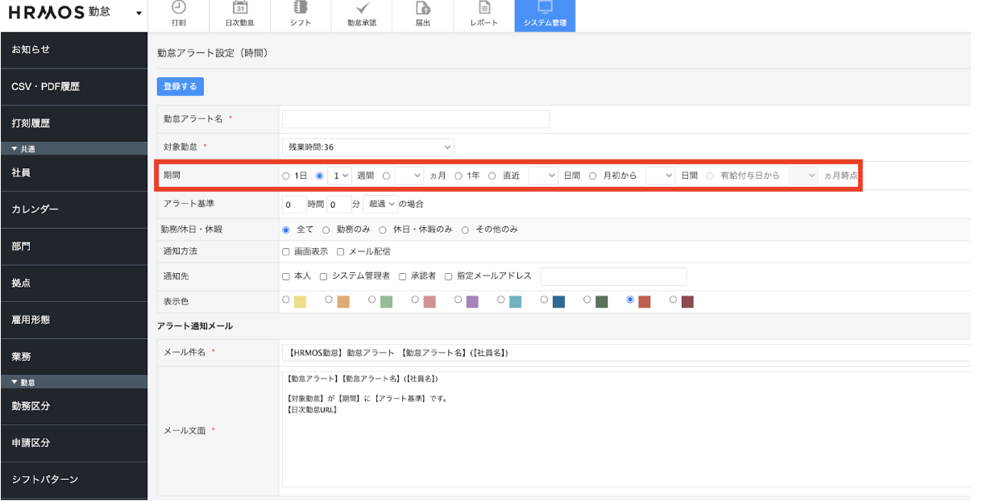Open the 打刻 clock icon in top bar
996x501 pixels.
pyautogui.click(x=178, y=8)
